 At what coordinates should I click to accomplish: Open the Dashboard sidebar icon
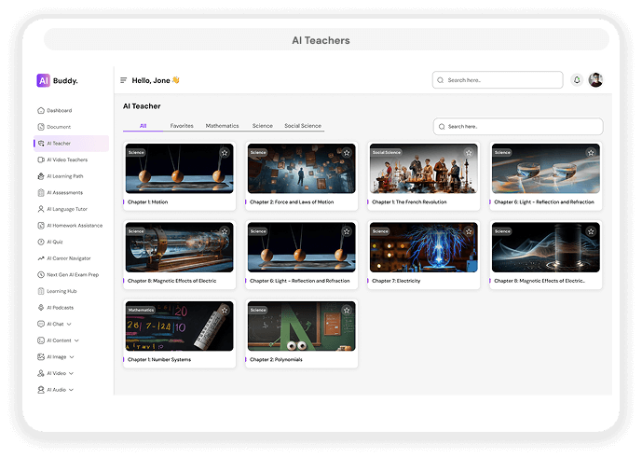coord(40,111)
